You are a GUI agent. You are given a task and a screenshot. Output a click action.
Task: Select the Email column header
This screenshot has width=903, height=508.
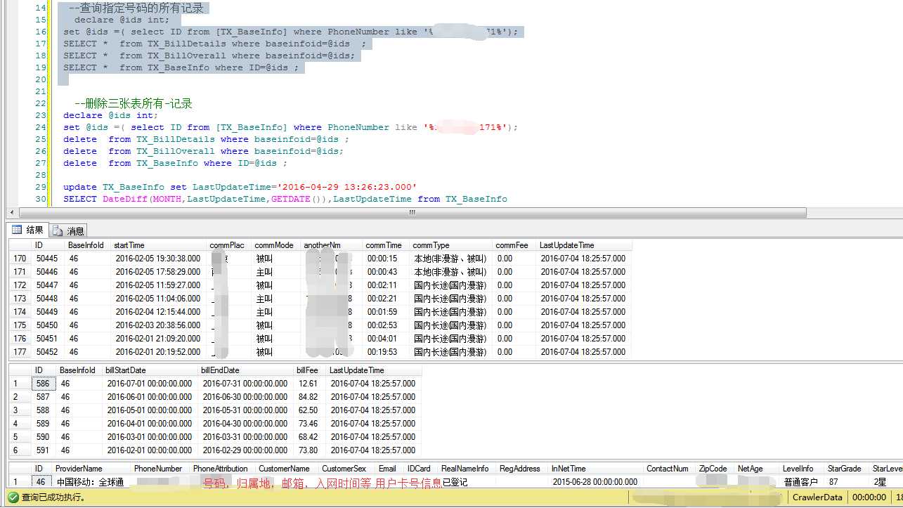tap(390, 469)
